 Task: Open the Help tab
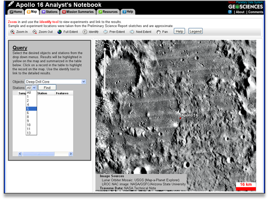pyautogui.click(x=128, y=12)
